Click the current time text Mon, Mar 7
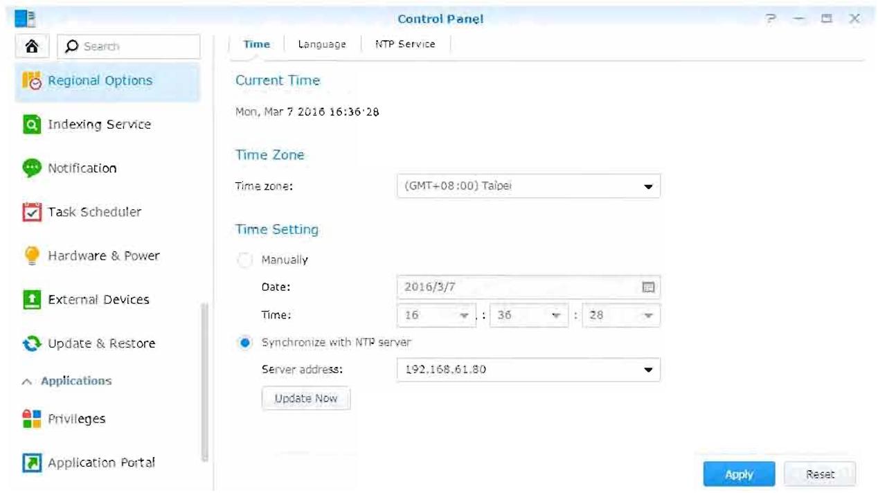 307,111
